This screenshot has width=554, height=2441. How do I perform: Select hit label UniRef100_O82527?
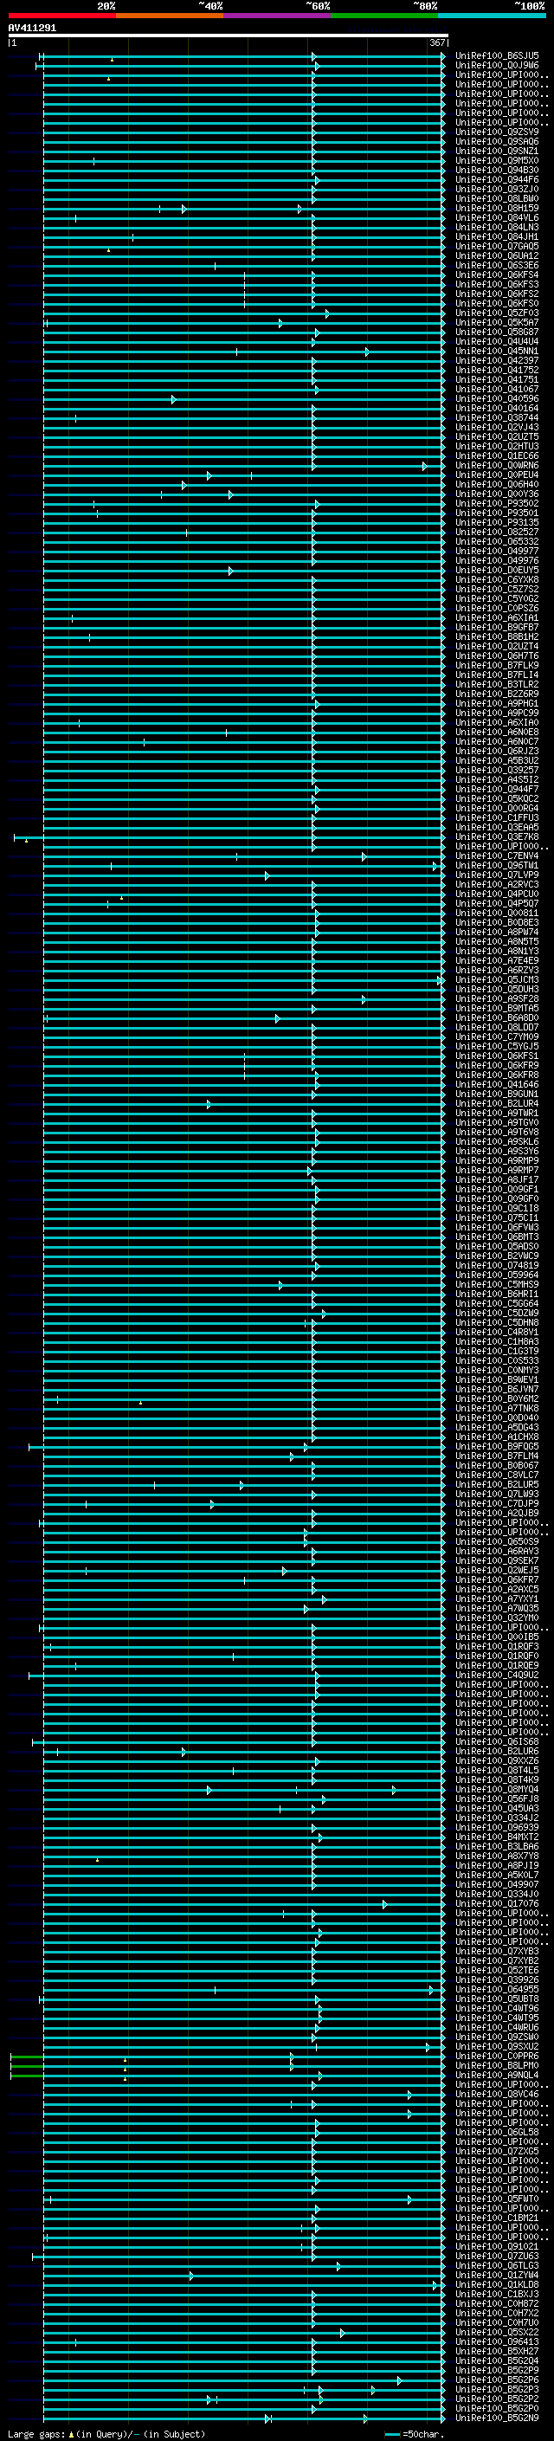(497, 532)
